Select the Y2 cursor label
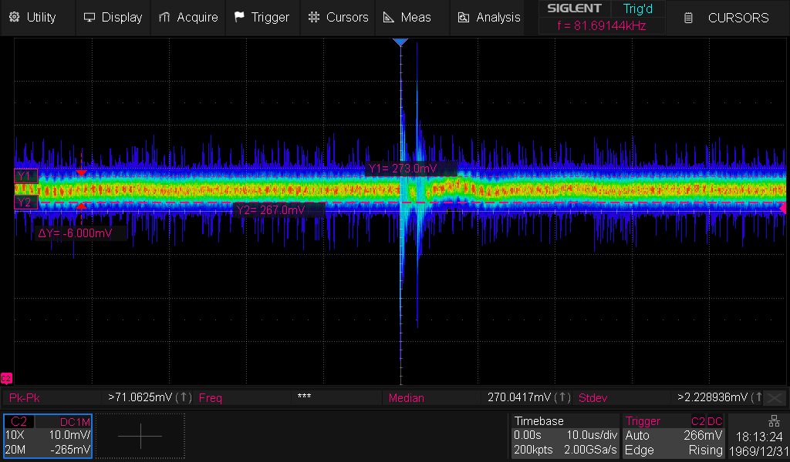 tap(24, 203)
